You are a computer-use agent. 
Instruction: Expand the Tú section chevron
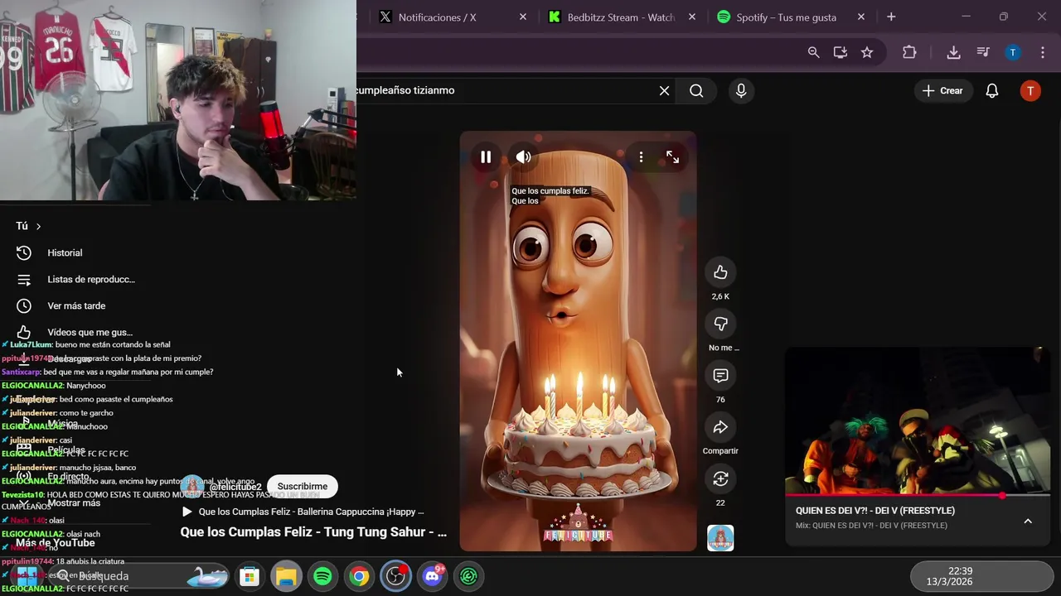click(x=38, y=226)
